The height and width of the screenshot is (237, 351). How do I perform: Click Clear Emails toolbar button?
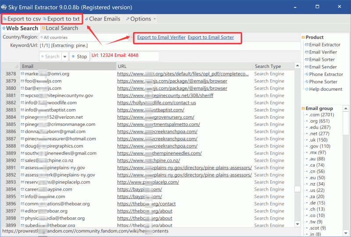(103, 19)
